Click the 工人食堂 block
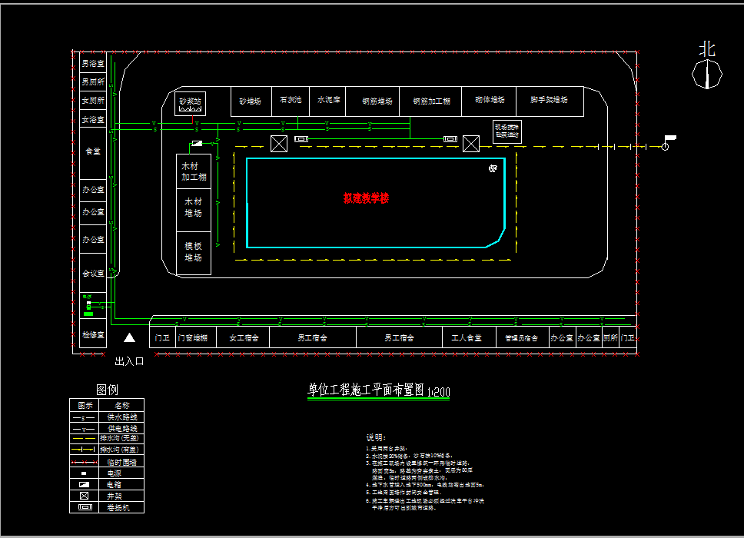Viewport: 744px width, 538px height. (x=466, y=338)
